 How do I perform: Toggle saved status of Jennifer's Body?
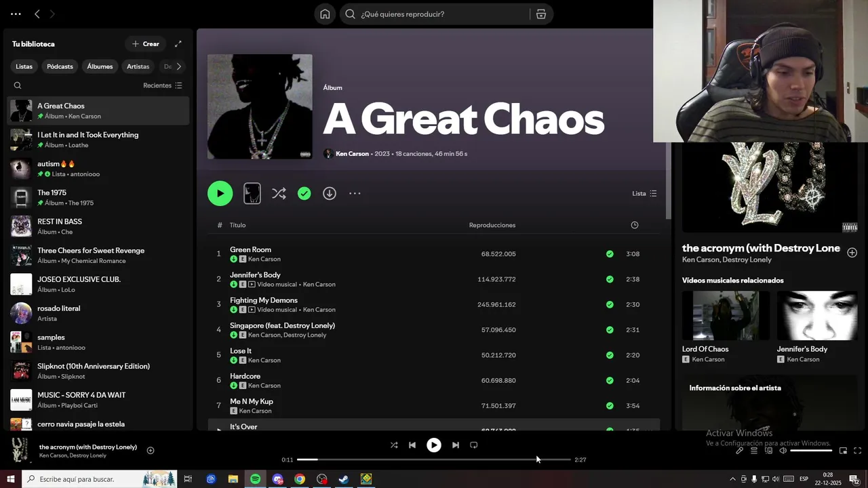610,279
